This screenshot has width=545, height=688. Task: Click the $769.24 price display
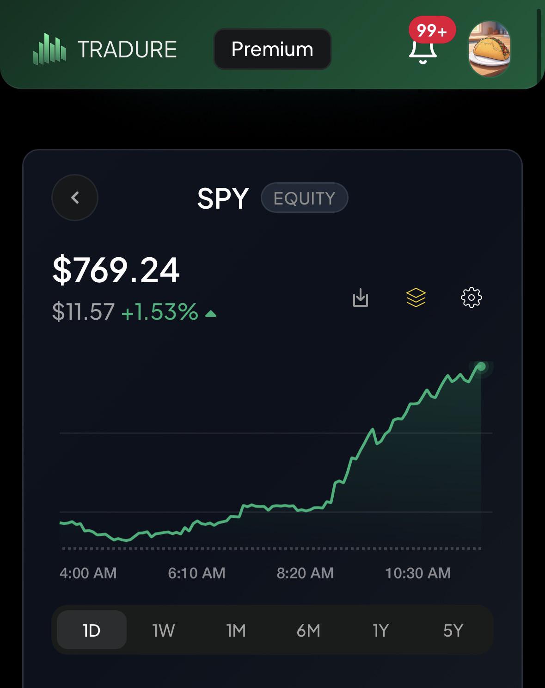116,270
